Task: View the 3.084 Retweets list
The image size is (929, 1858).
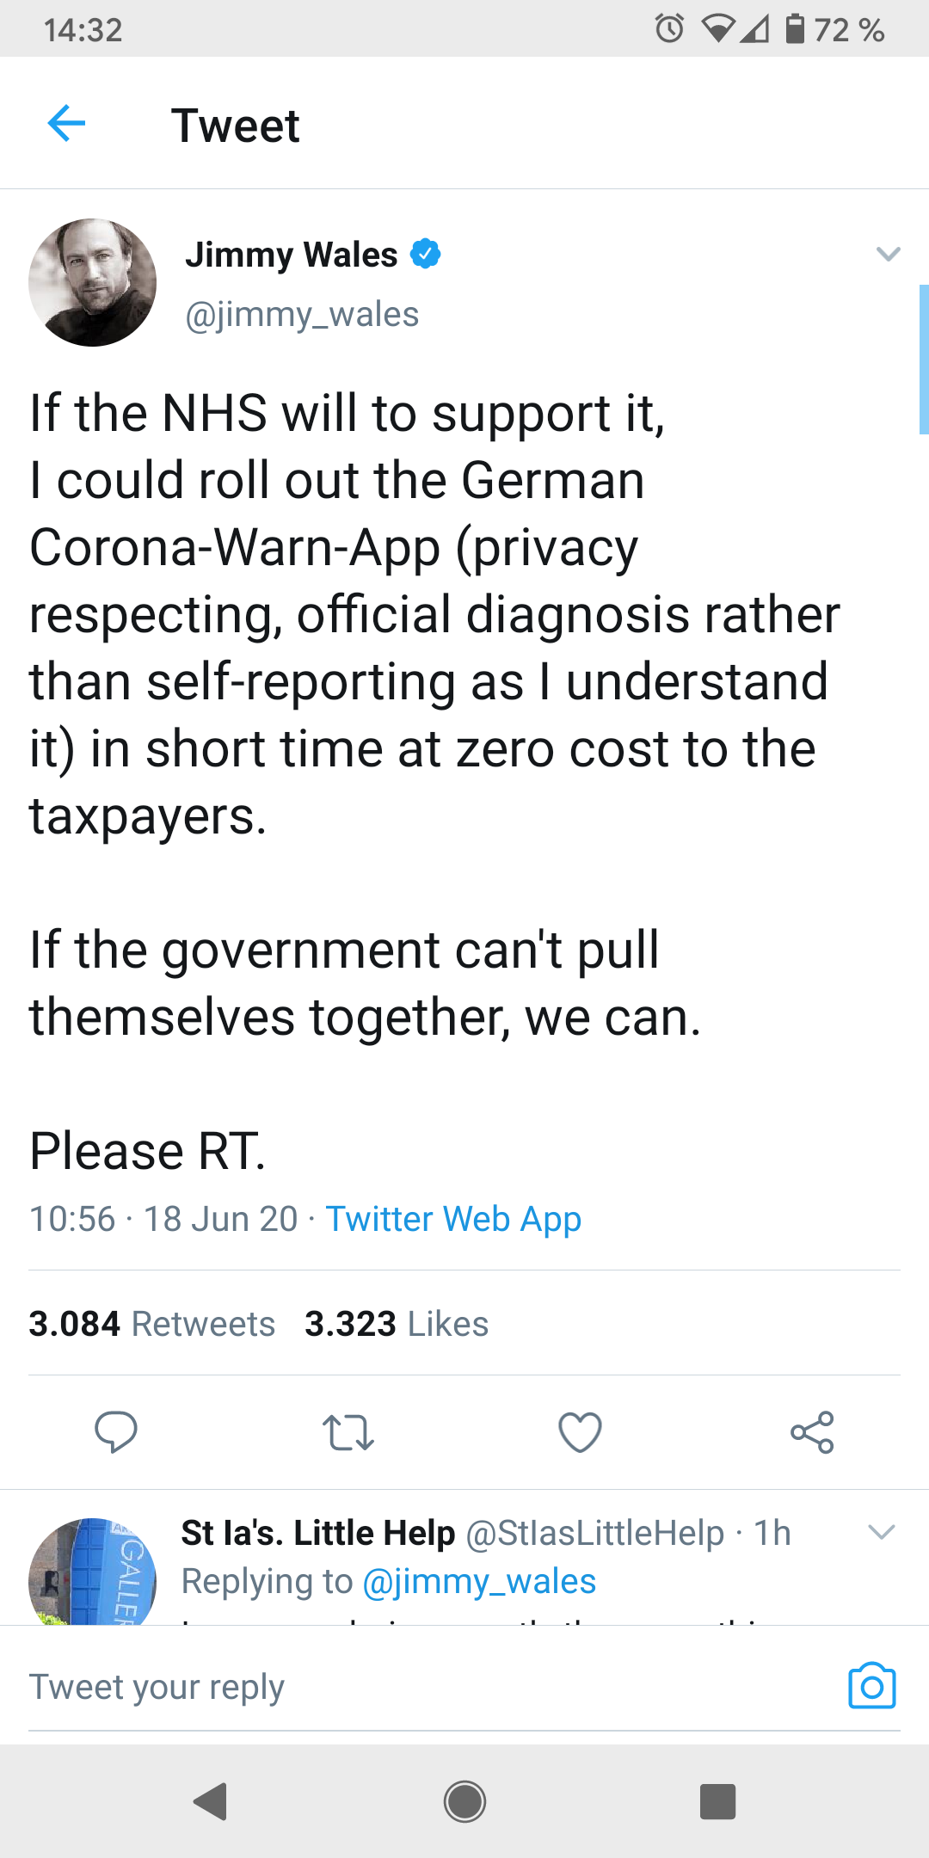Action: point(152,1324)
